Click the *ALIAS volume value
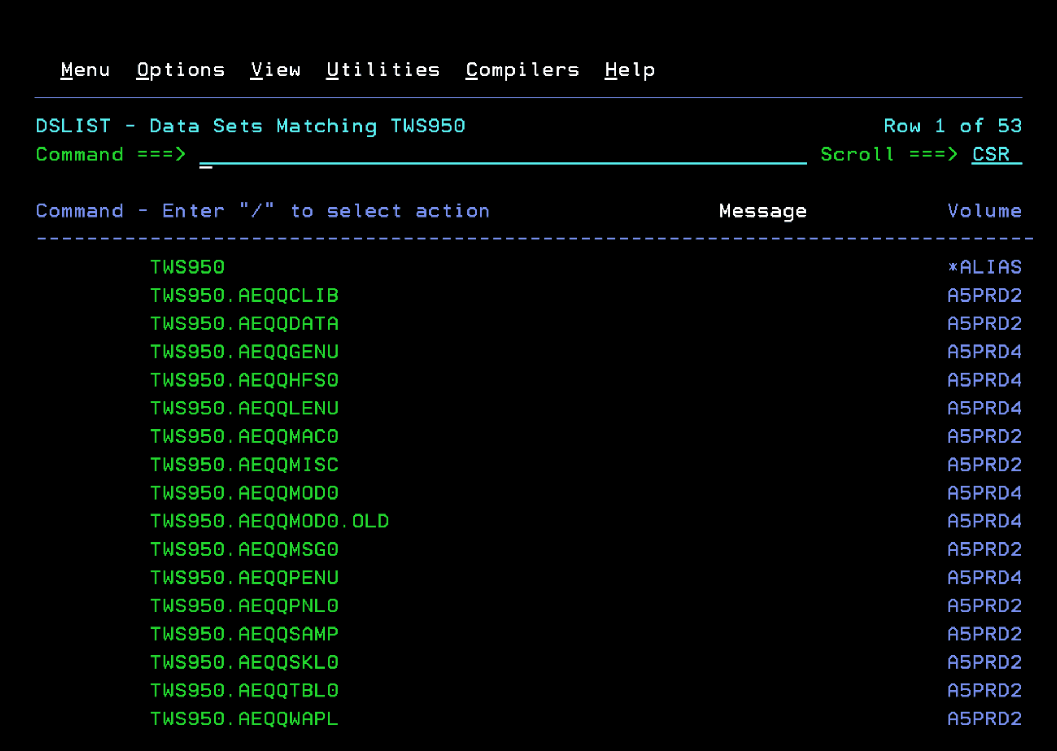 (x=984, y=268)
